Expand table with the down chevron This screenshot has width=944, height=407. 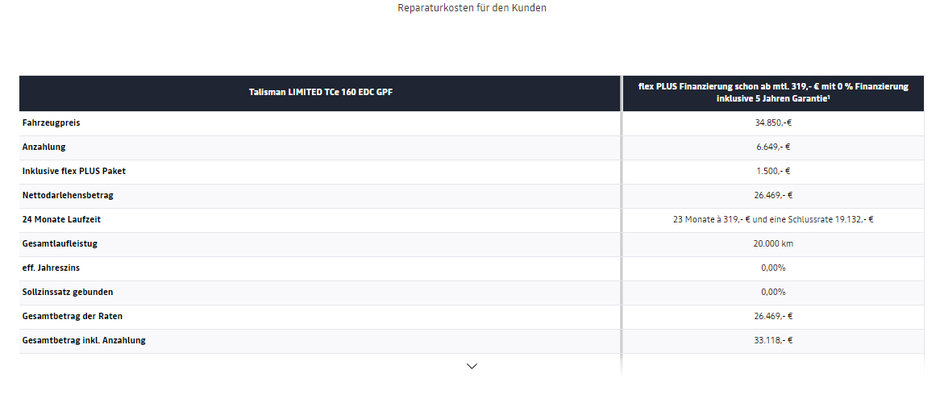pos(472,366)
